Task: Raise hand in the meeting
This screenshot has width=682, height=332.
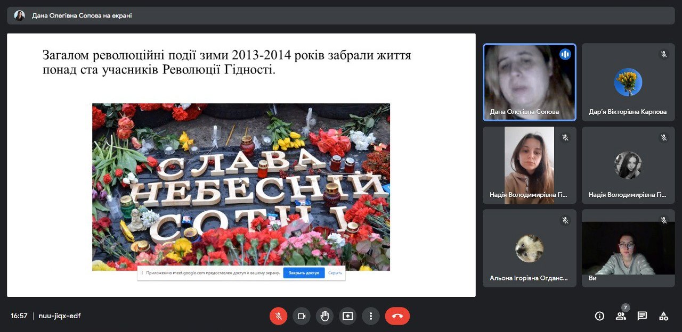Action: pyautogui.click(x=324, y=316)
